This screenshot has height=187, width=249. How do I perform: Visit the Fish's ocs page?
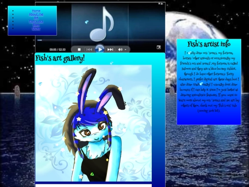tap(36, 21)
